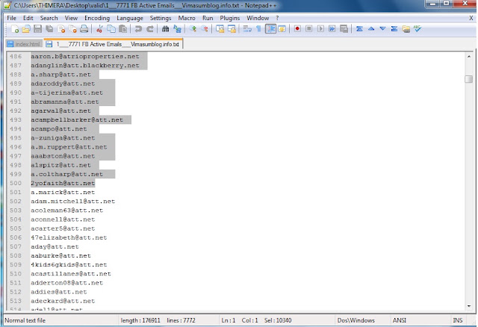Open the Encoding menu
This screenshot has height=327, width=478.
pyautogui.click(x=97, y=18)
